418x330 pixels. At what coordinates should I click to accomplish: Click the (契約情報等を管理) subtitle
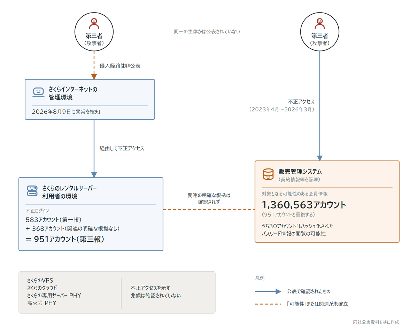[299, 179]
